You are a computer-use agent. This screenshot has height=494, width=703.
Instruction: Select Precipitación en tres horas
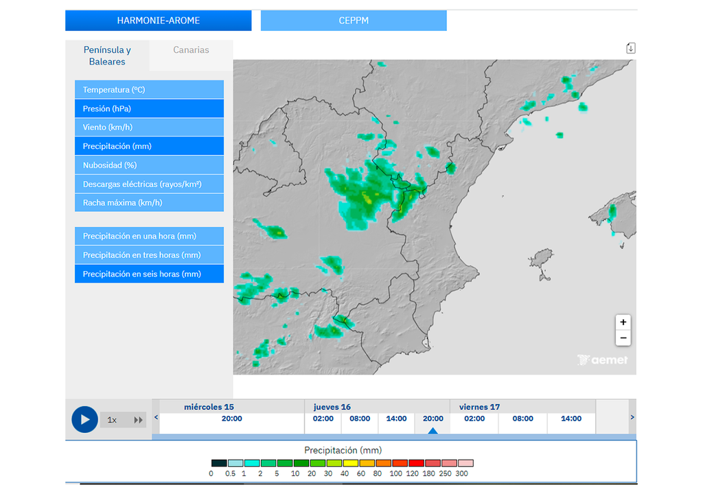coord(149,255)
